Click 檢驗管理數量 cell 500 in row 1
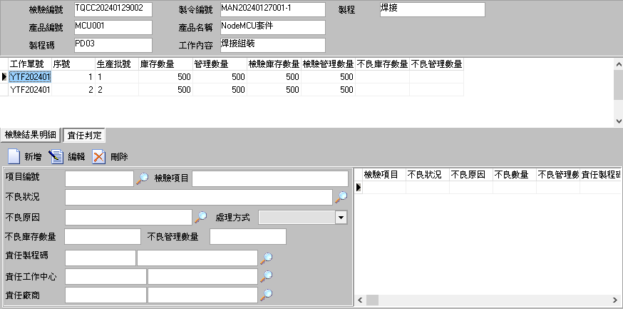Viewport: 623px width, 309px height. click(x=328, y=77)
